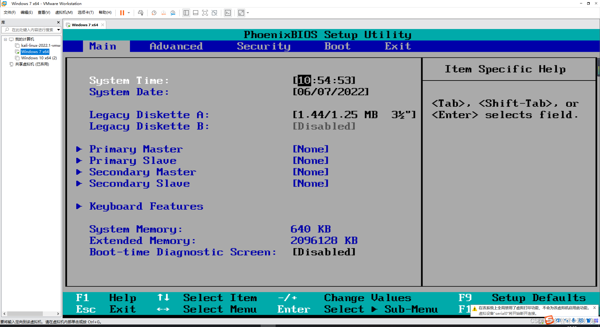Click the yellow warning icon in notification
Image resolution: width=600 pixels, height=327 pixels.
475,309
